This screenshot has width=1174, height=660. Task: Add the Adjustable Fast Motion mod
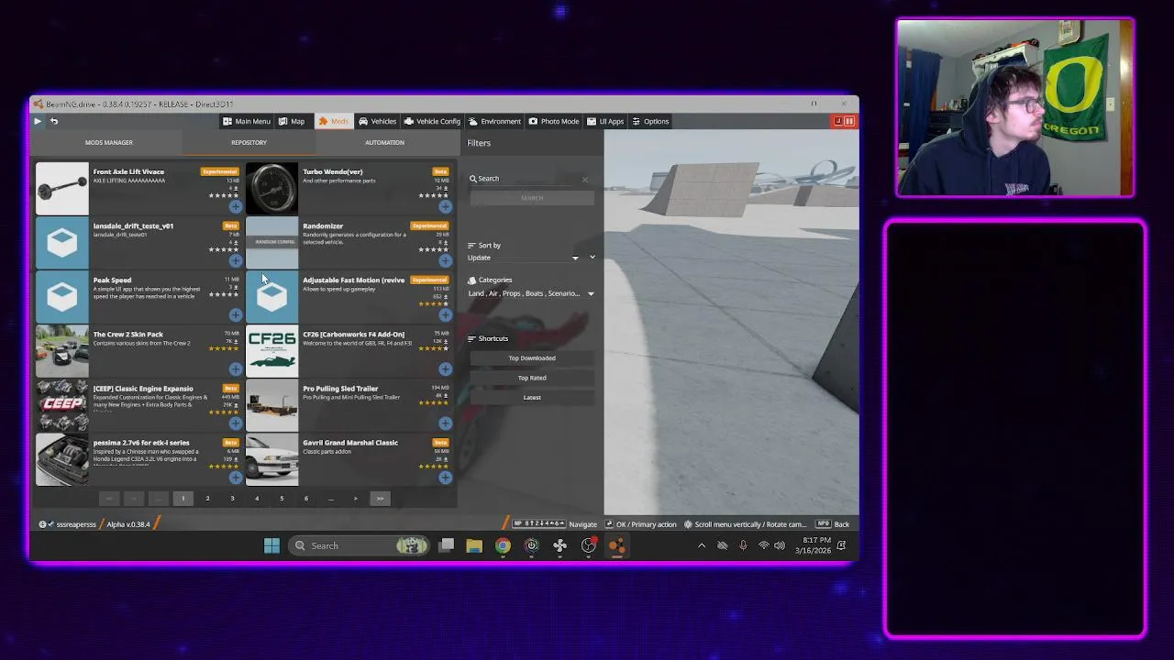[x=445, y=314]
